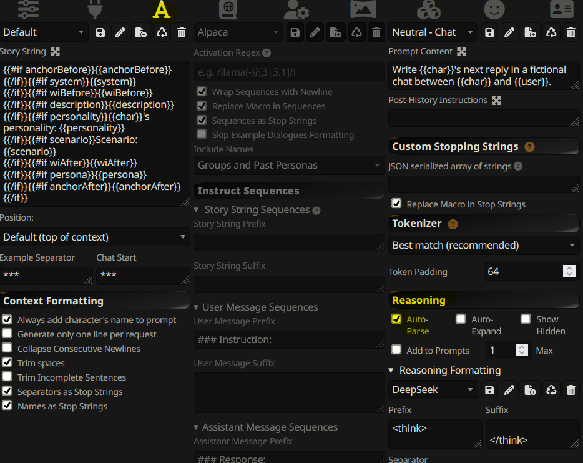The width and height of the screenshot is (583, 463).
Task: Delete the DeepSeek reasoning template
Action: (571, 390)
